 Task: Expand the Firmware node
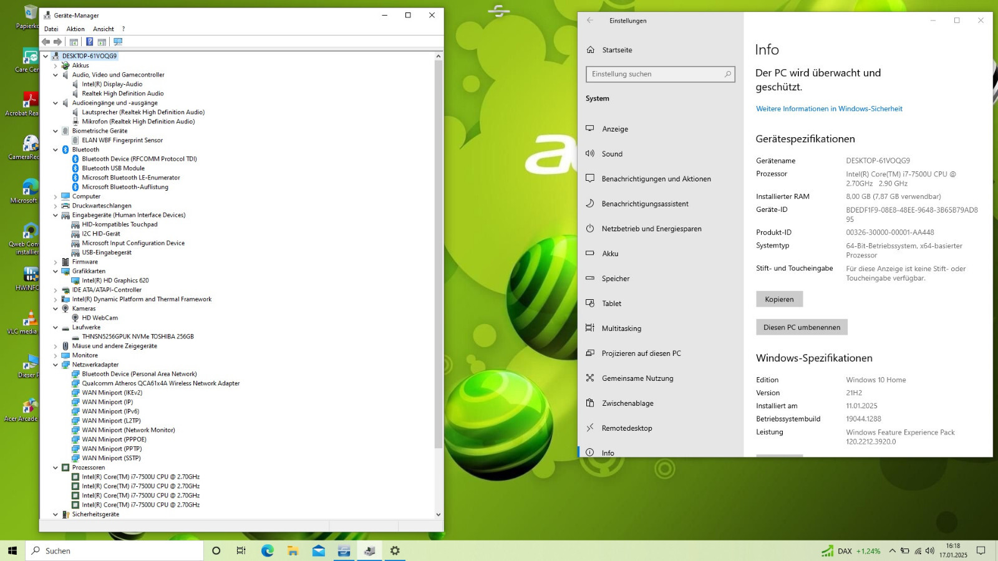click(x=56, y=262)
